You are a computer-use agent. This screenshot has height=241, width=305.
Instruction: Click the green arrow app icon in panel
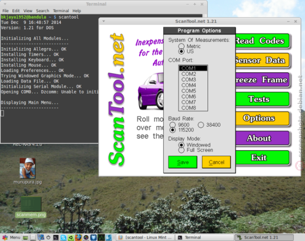71,237
